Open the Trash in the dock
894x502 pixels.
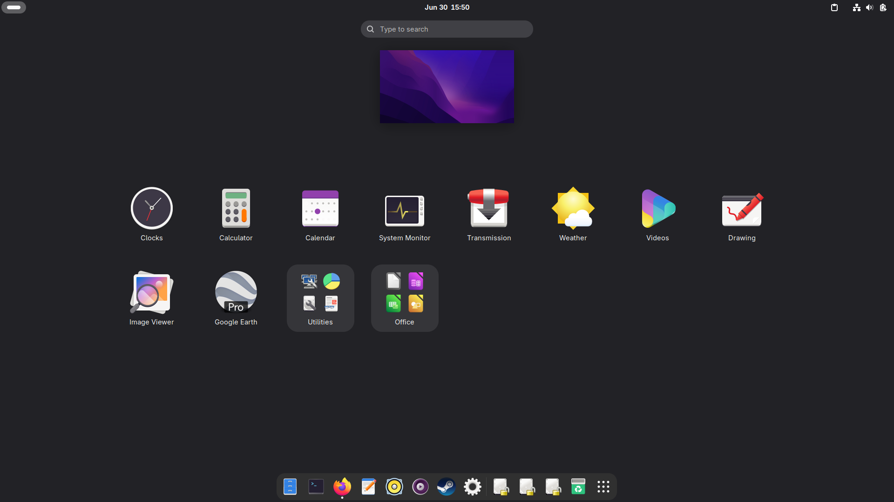[578, 487]
